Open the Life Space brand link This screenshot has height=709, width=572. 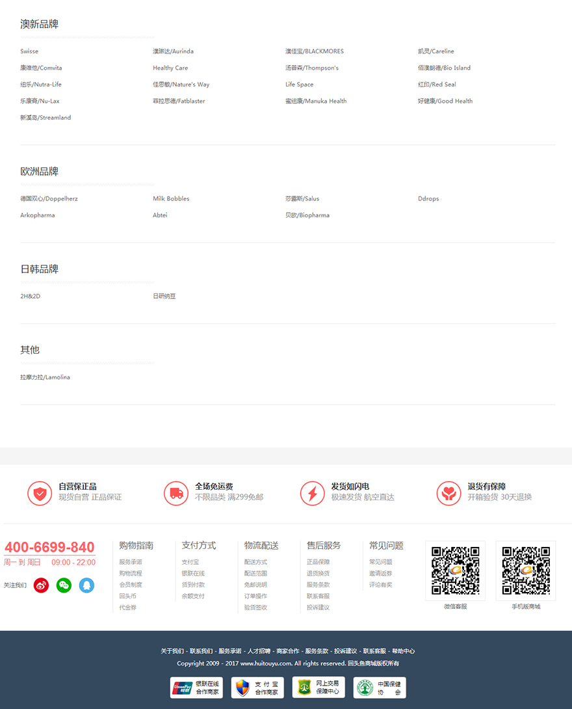pyautogui.click(x=299, y=85)
